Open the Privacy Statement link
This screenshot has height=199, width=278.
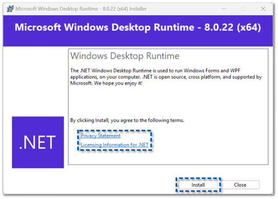pos(100,135)
